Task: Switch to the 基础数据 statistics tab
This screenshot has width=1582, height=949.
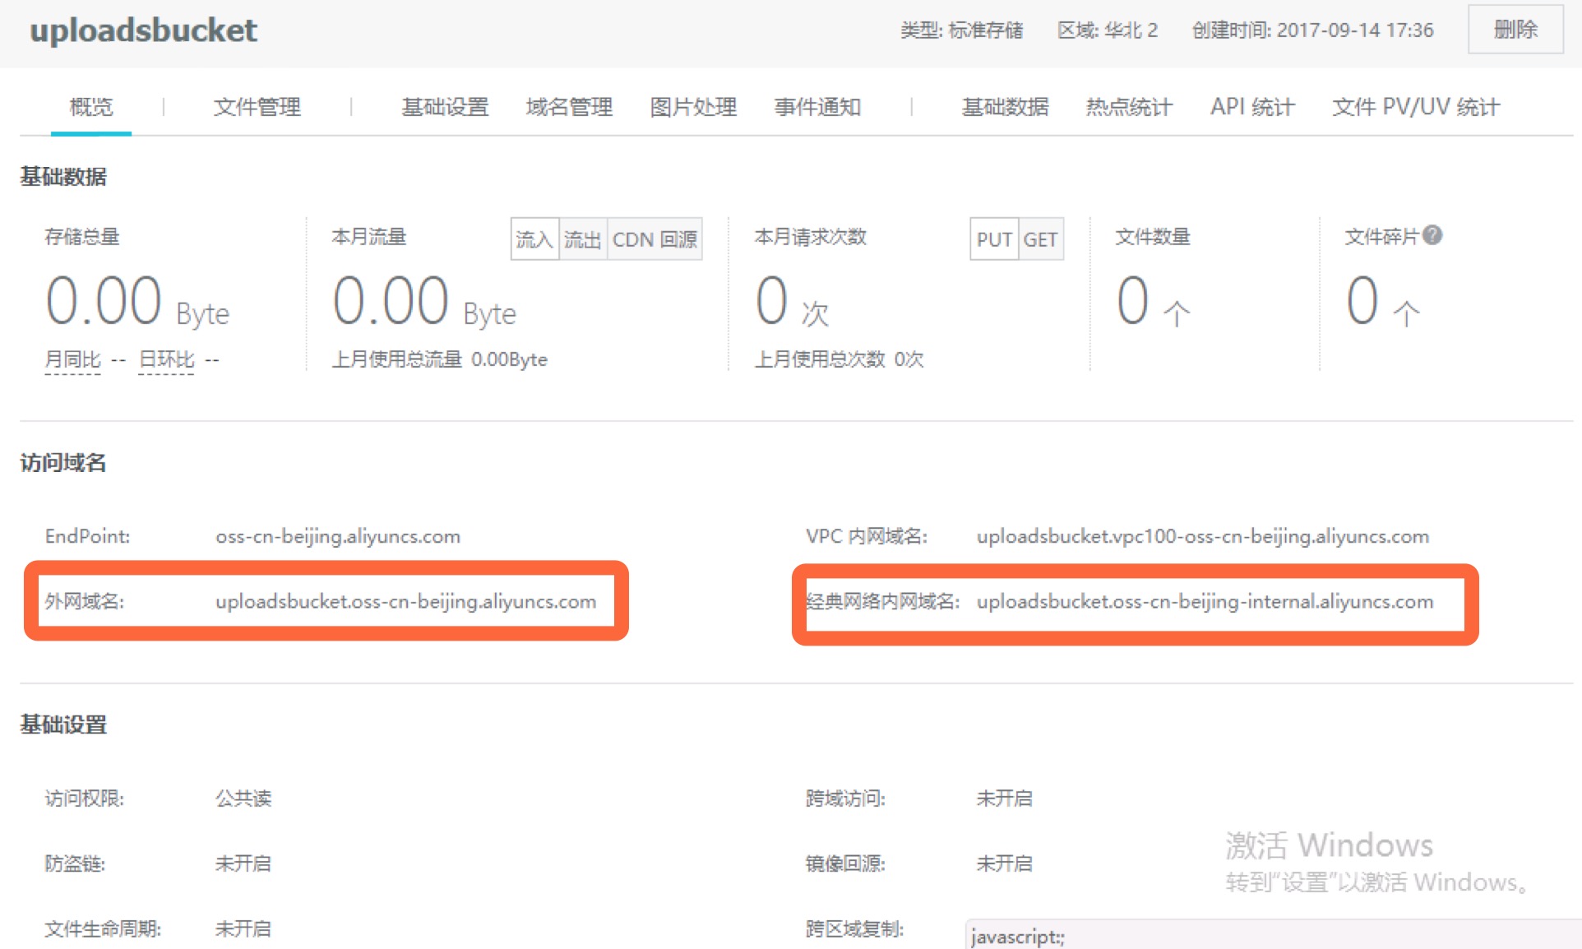Action: (1005, 107)
